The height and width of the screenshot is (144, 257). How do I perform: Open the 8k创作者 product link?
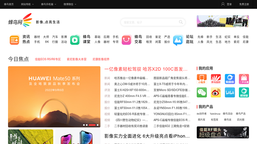202,114
